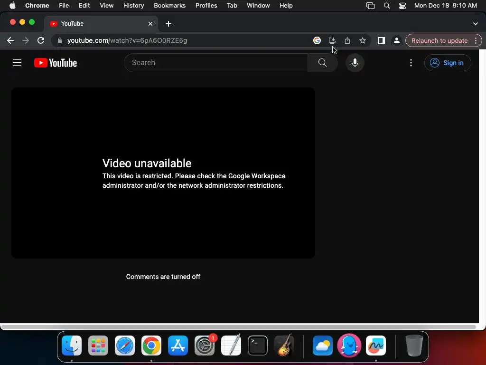The width and height of the screenshot is (486, 365).
Task: Click 'Comments are turned off' text
Action: 163,277
